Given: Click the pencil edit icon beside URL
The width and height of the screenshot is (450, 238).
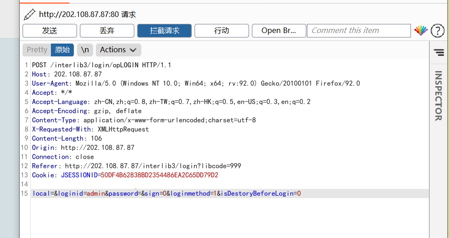Looking at the screenshot, I should click(x=29, y=14).
